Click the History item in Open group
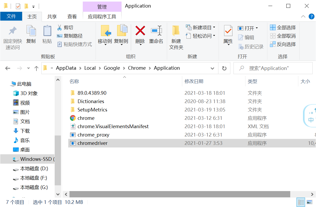The height and width of the screenshot is (207, 316). pyautogui.click(x=251, y=47)
